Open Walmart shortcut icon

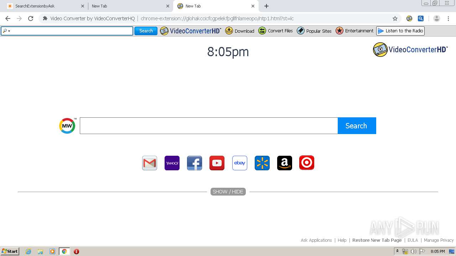coord(262,163)
